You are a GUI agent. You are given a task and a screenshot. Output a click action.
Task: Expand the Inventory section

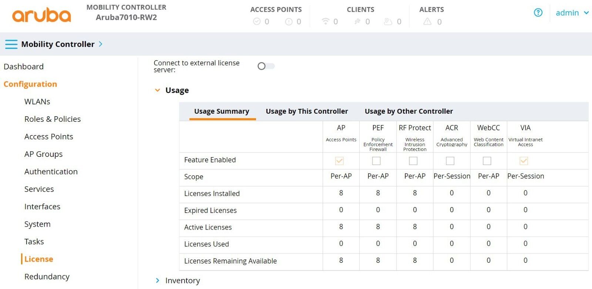click(158, 281)
